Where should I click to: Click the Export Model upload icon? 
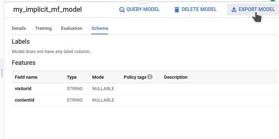[234, 10]
